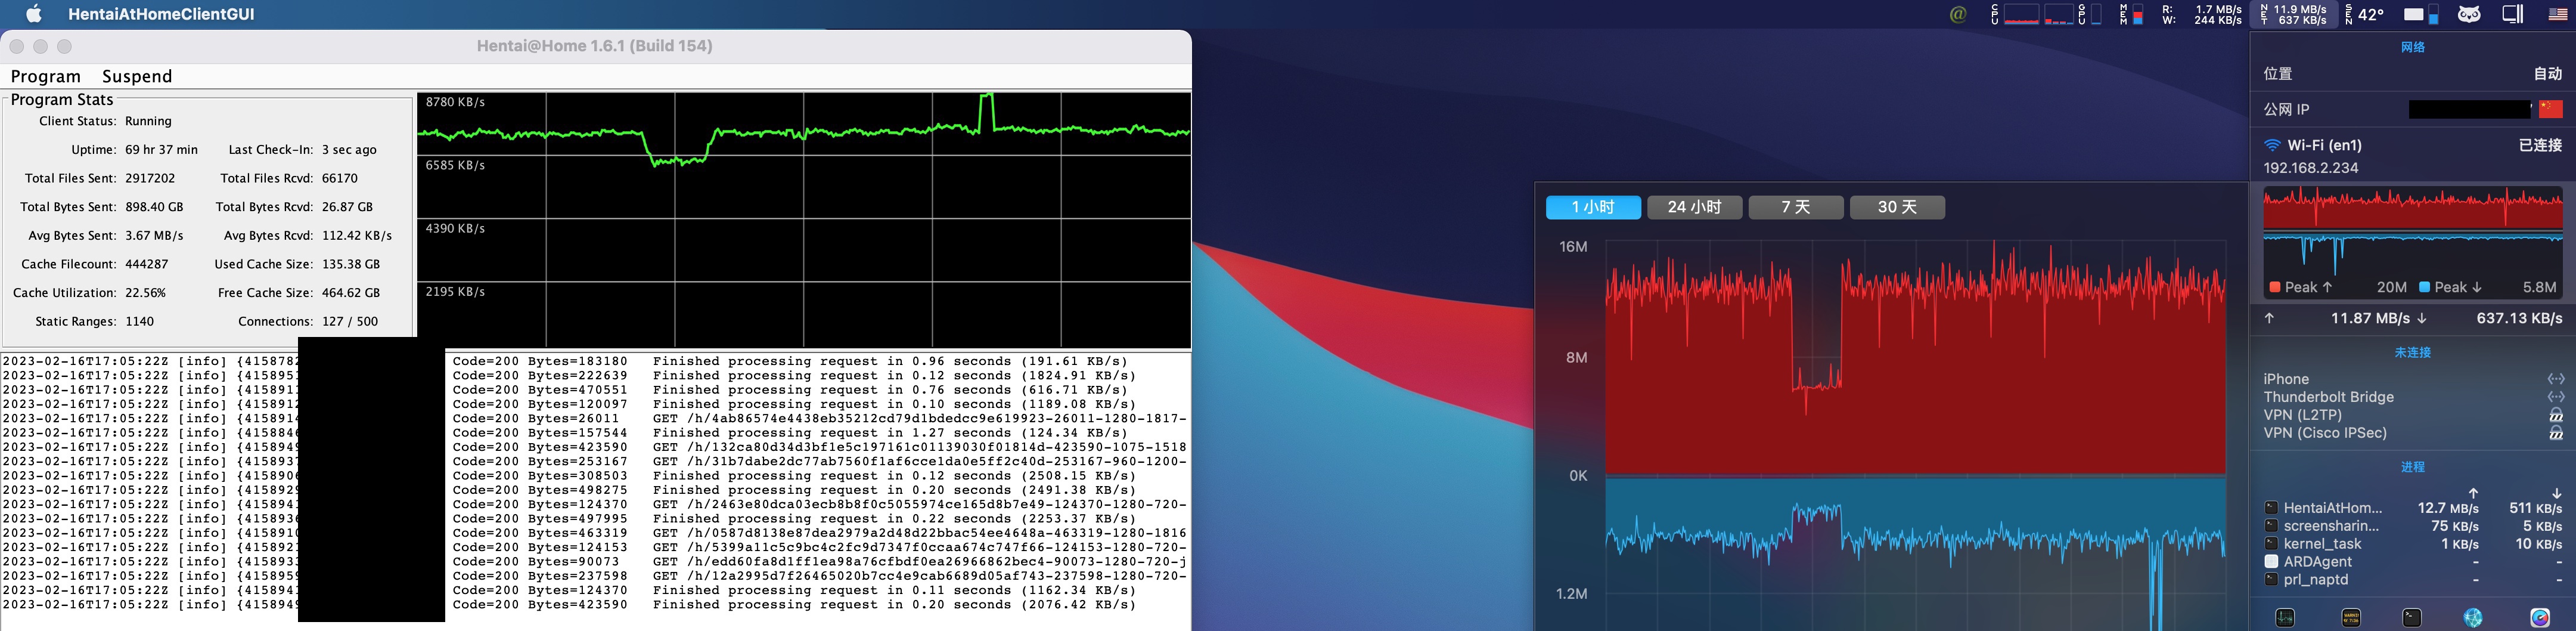Click the link icon beside Thunderbolt Bridge
2576x631 pixels.
click(2556, 397)
